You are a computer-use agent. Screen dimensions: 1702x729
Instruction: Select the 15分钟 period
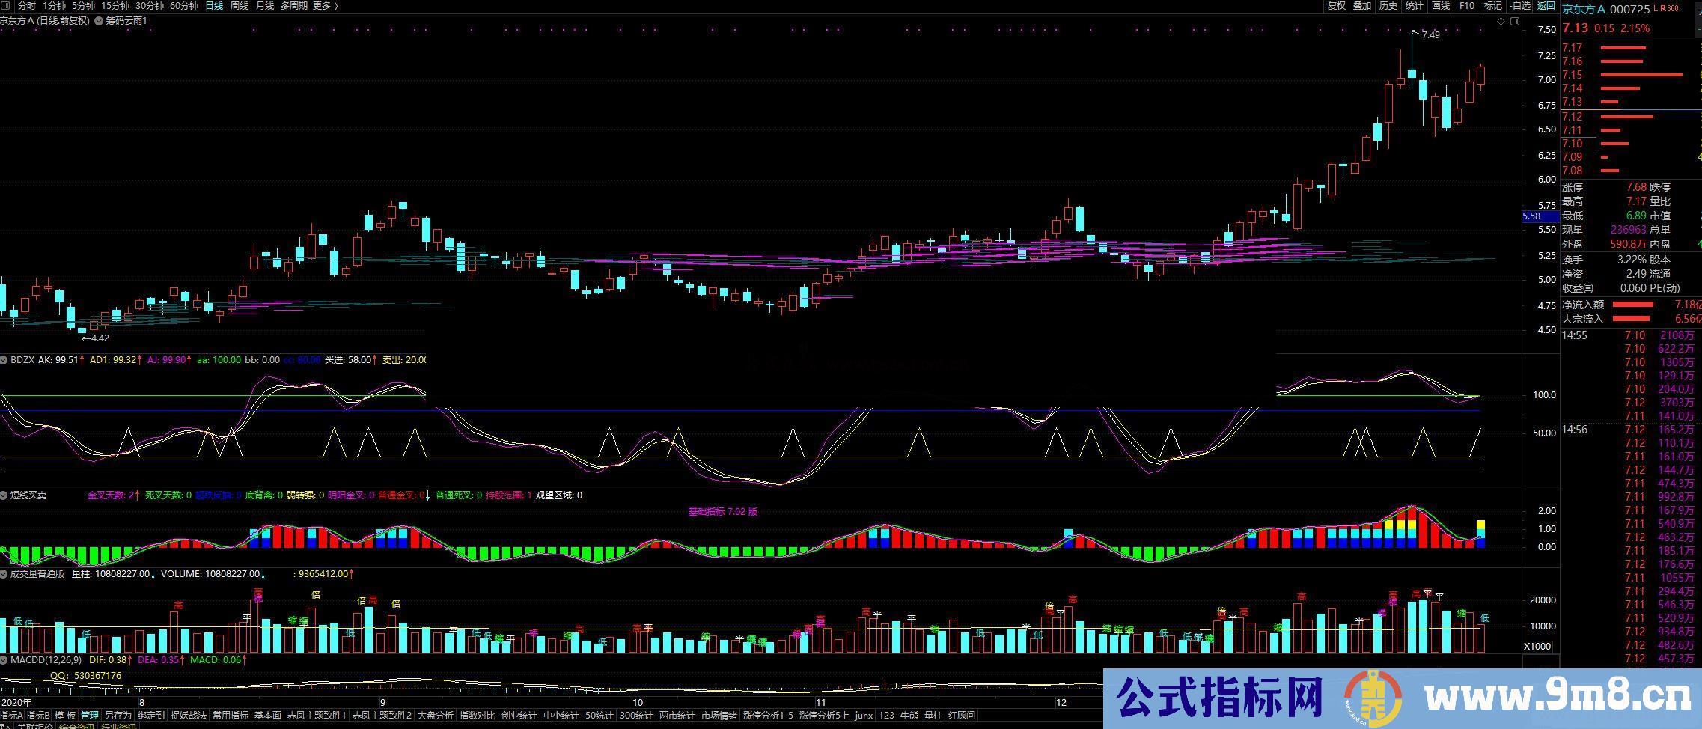tap(115, 6)
